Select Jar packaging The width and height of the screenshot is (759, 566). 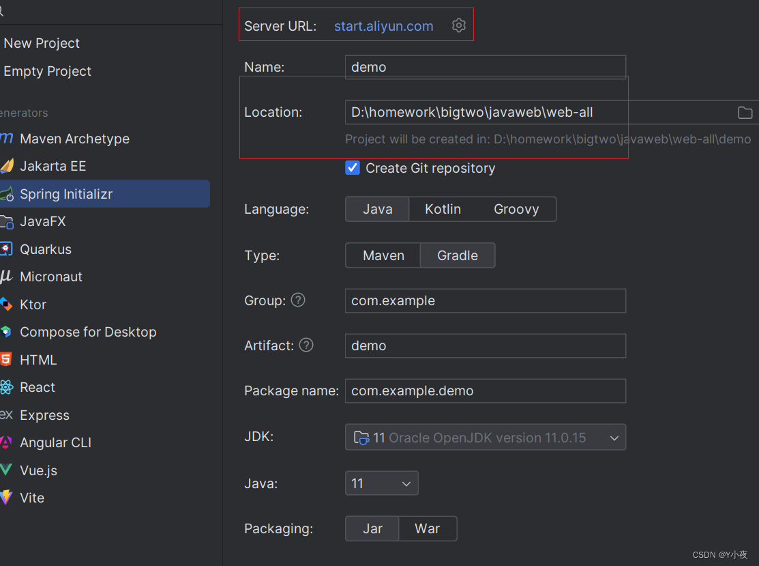pyautogui.click(x=372, y=528)
